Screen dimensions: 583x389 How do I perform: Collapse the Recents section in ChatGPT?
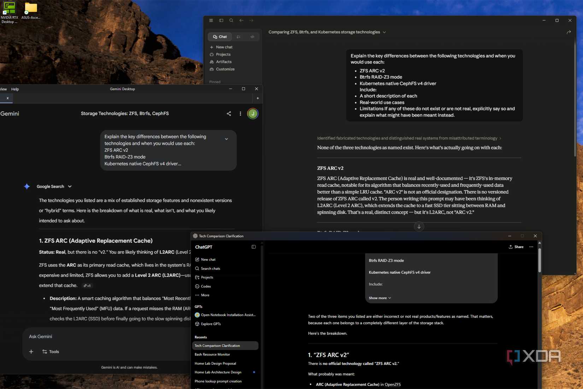point(201,337)
